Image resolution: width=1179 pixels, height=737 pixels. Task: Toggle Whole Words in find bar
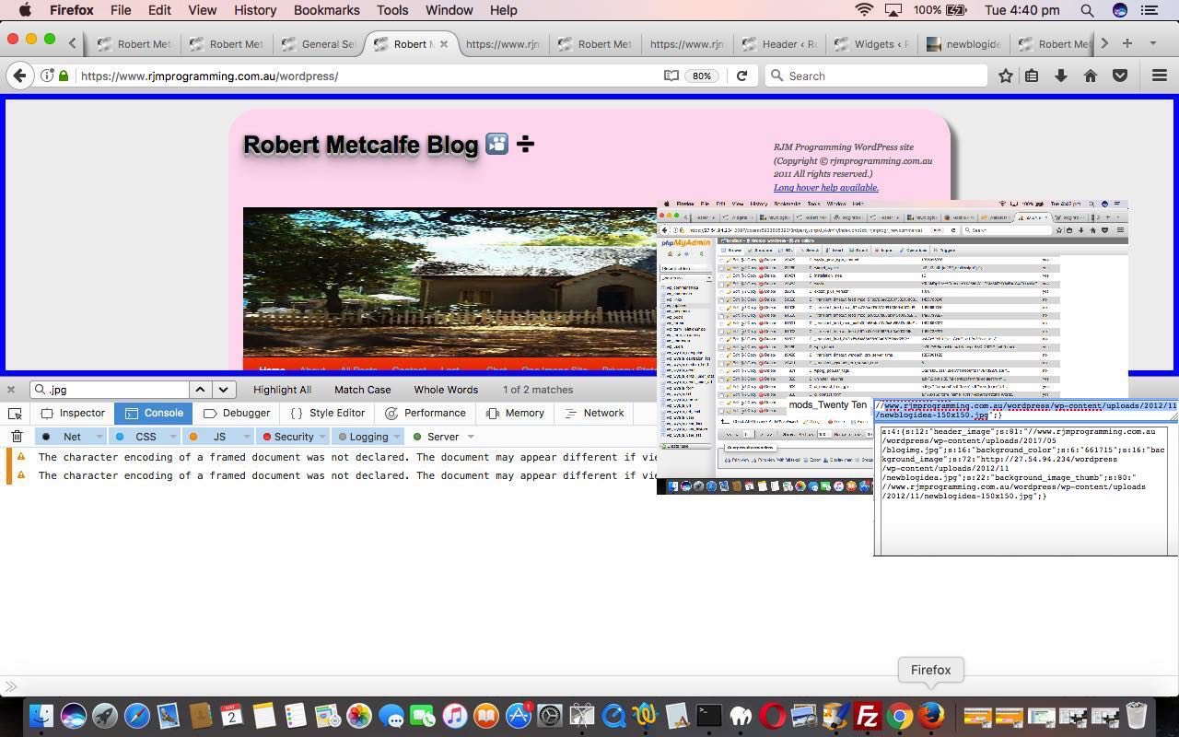click(446, 390)
